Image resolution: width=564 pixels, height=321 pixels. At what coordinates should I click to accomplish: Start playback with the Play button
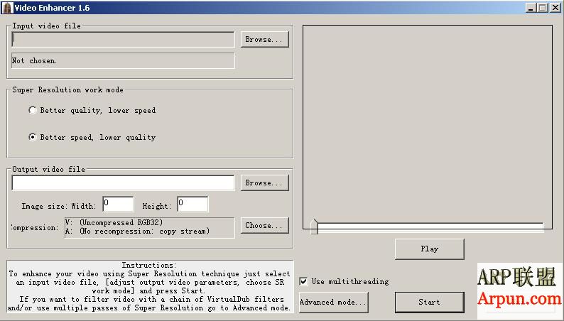click(430, 249)
